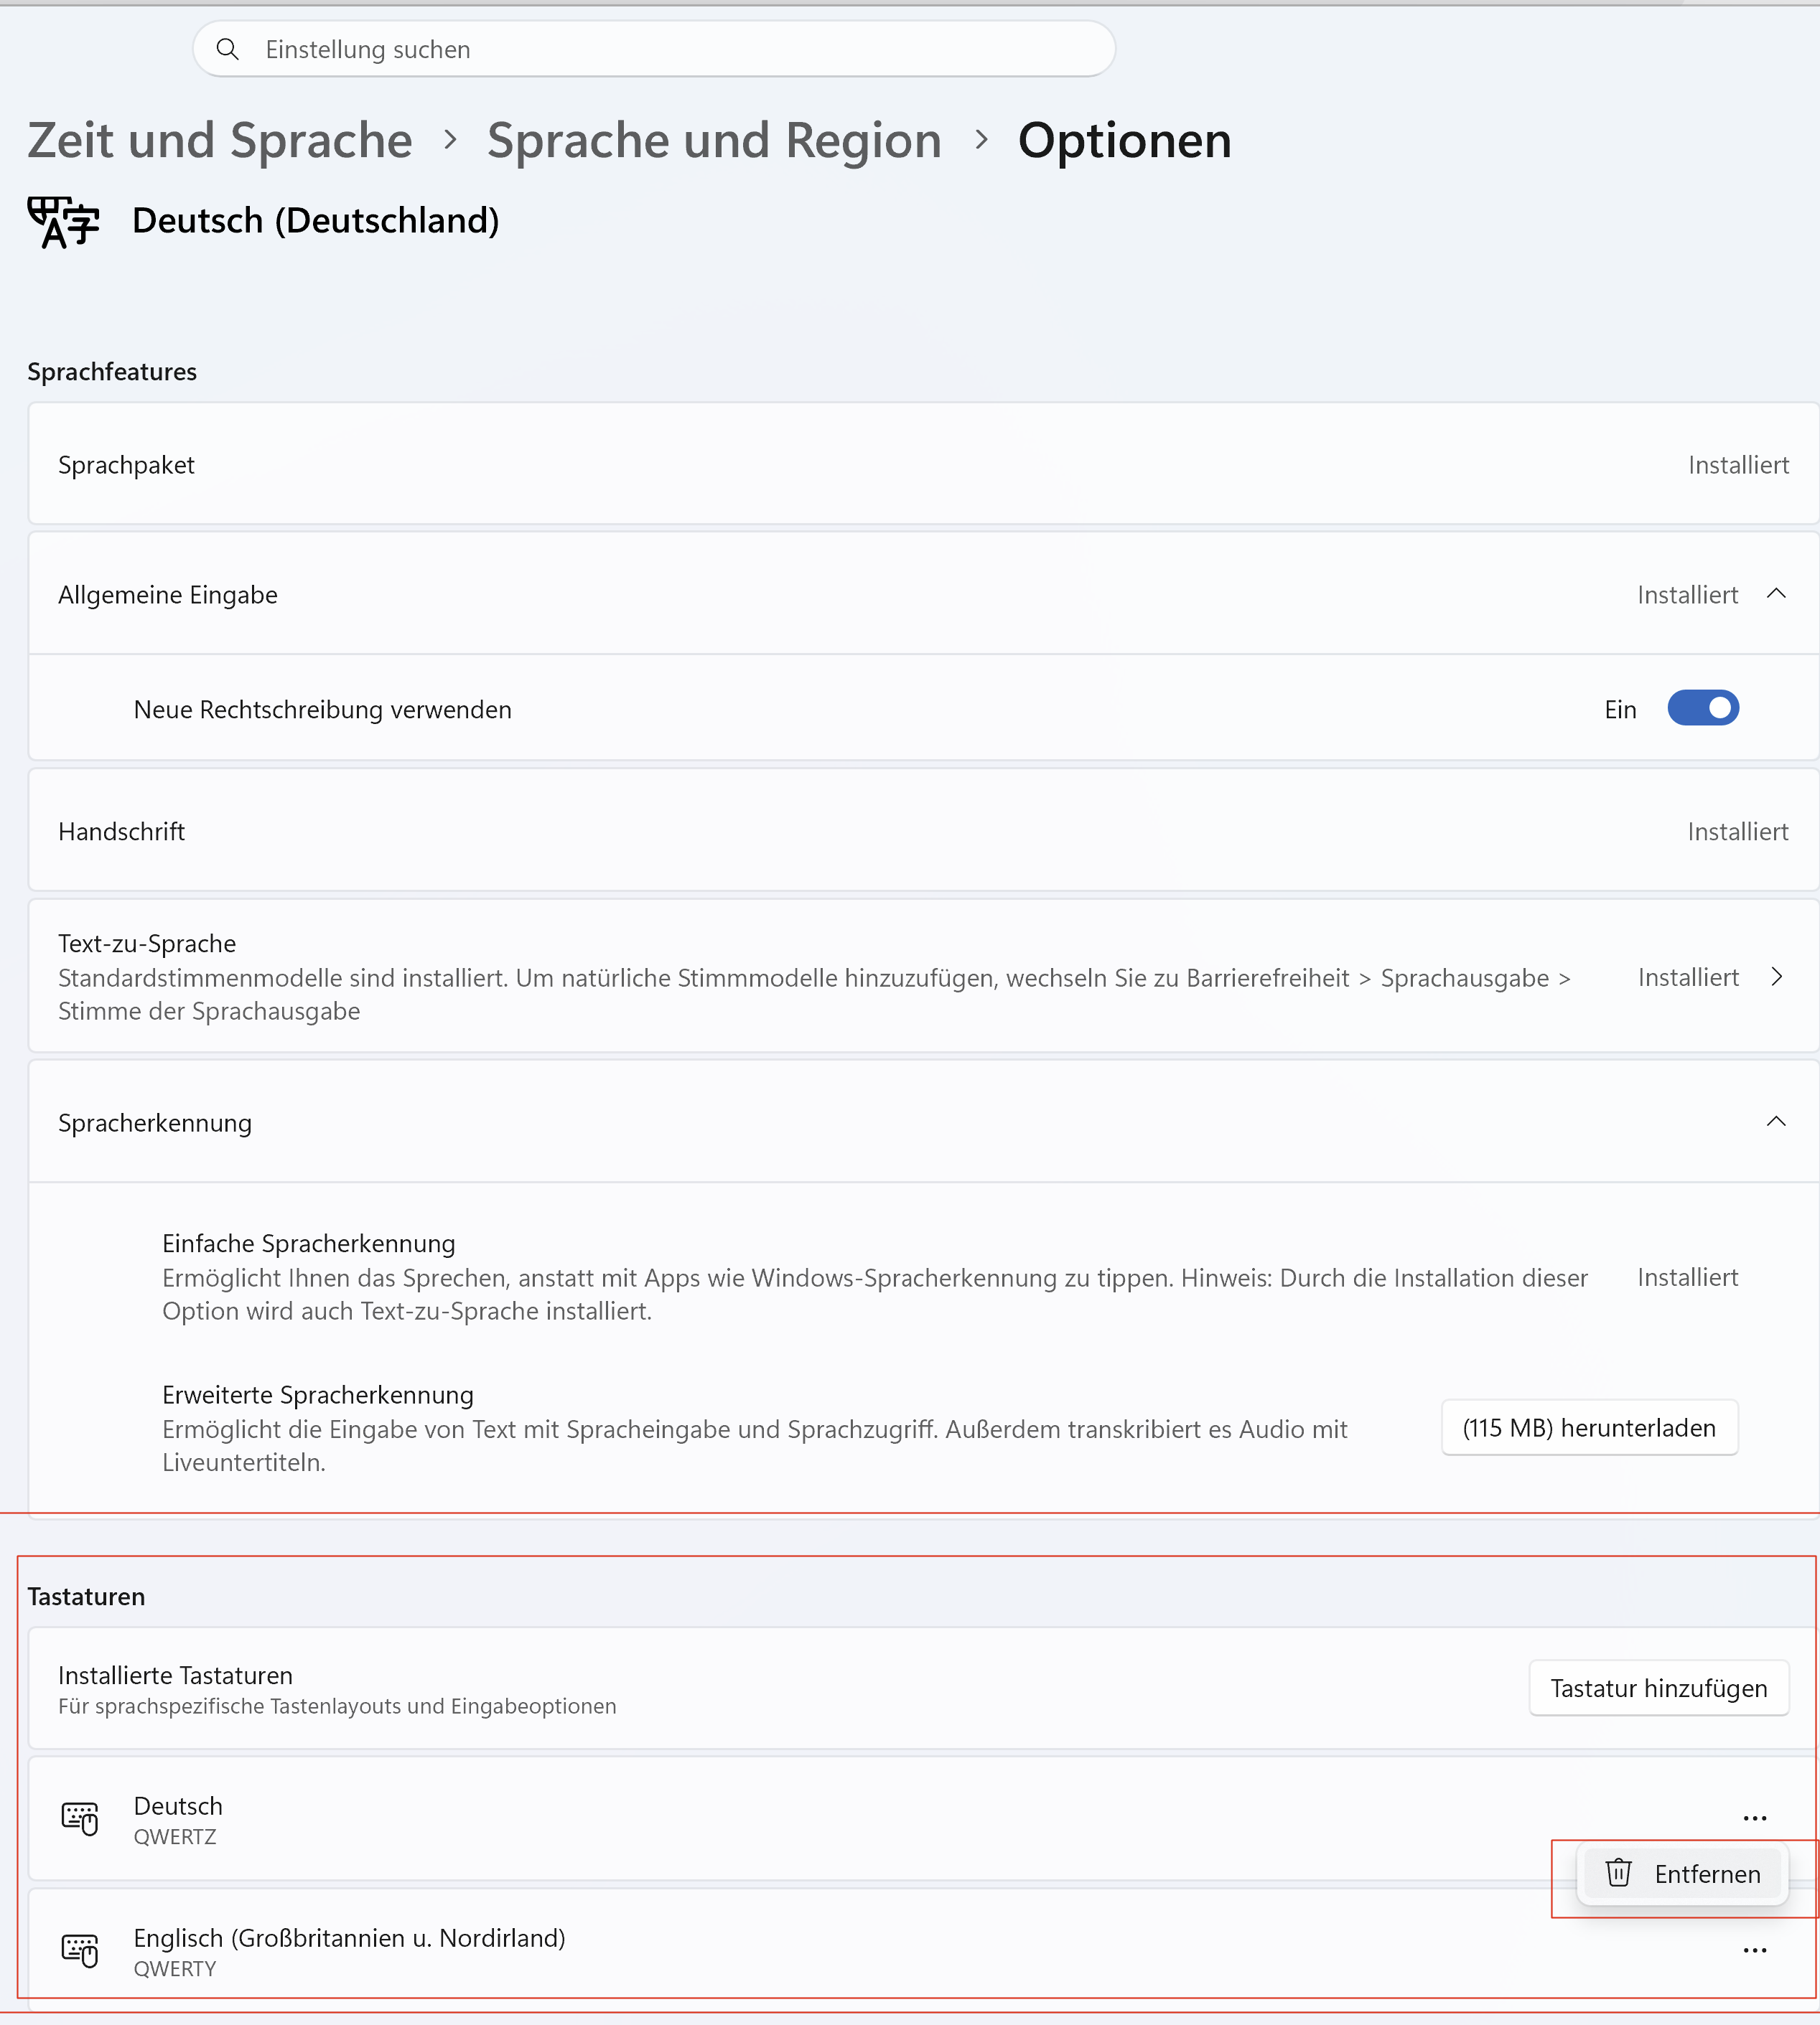The image size is (1820, 2025).
Task: Click the trash icon in Entfernen popup
Action: tap(1619, 1872)
